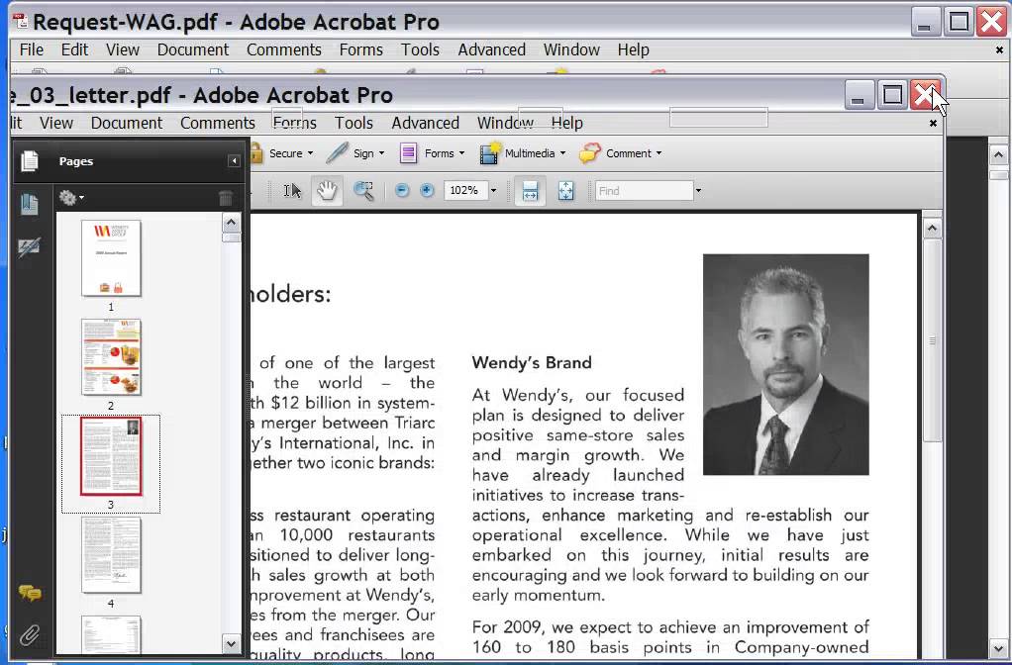Collapse the Pages panel with arrow button

235,161
